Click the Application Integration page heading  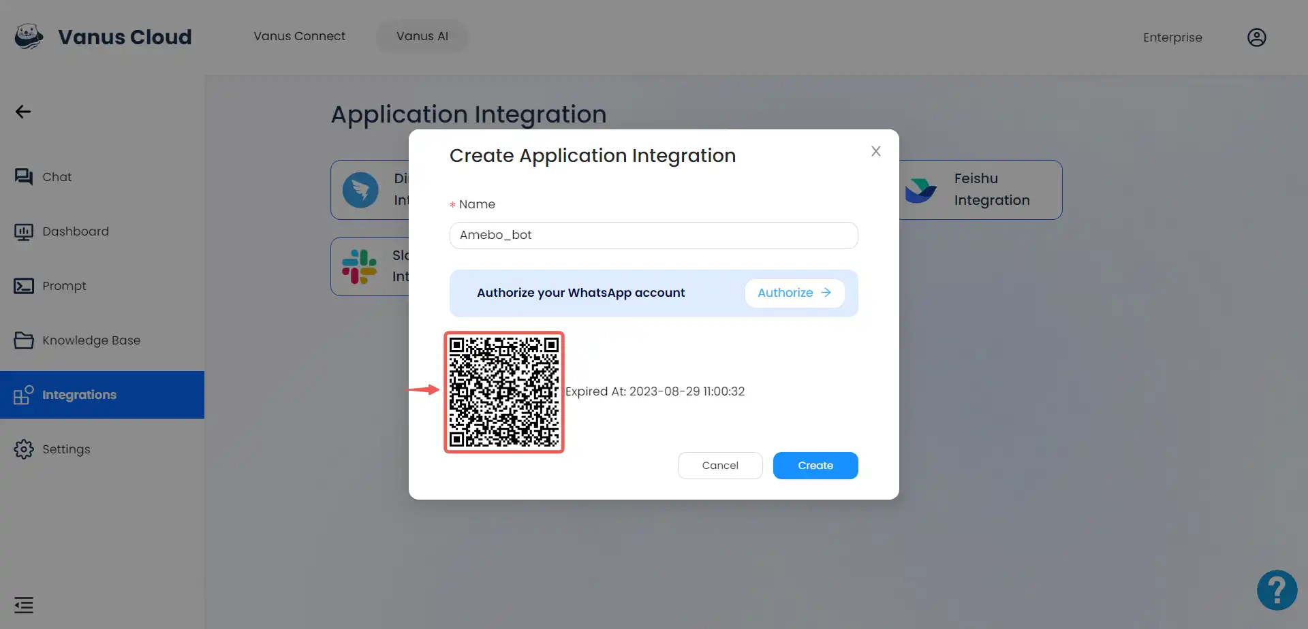point(469,114)
